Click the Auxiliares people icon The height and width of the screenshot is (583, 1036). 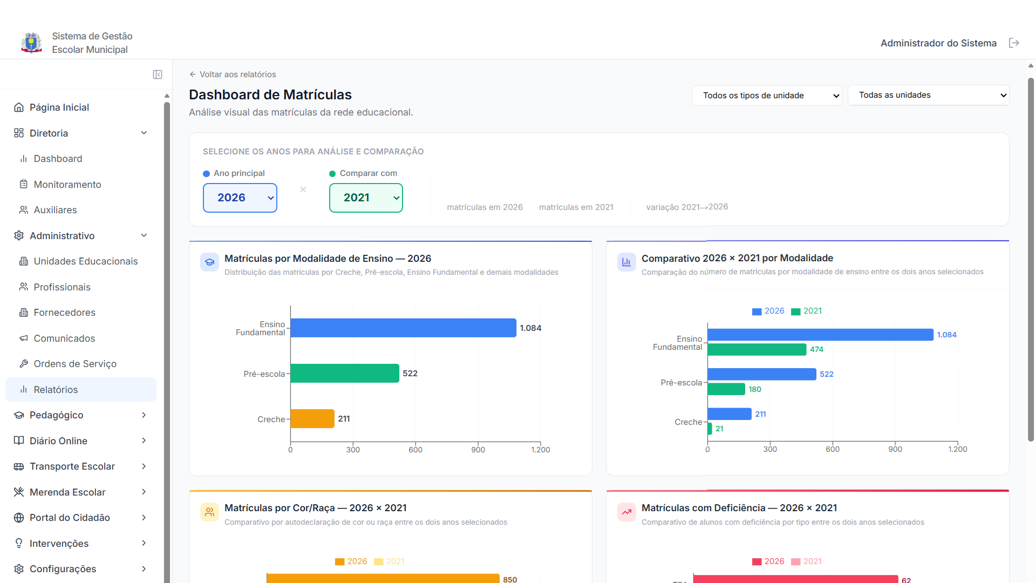[x=24, y=210]
